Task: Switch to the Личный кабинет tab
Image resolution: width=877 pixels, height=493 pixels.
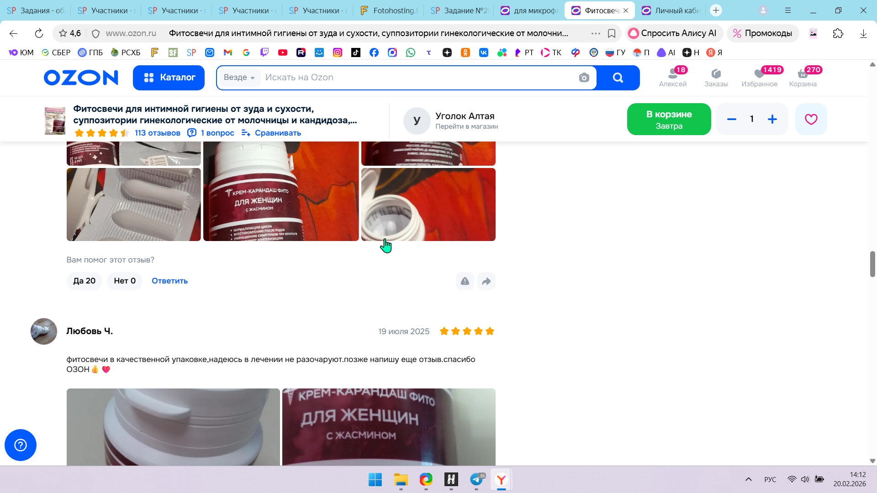Action: [671, 10]
